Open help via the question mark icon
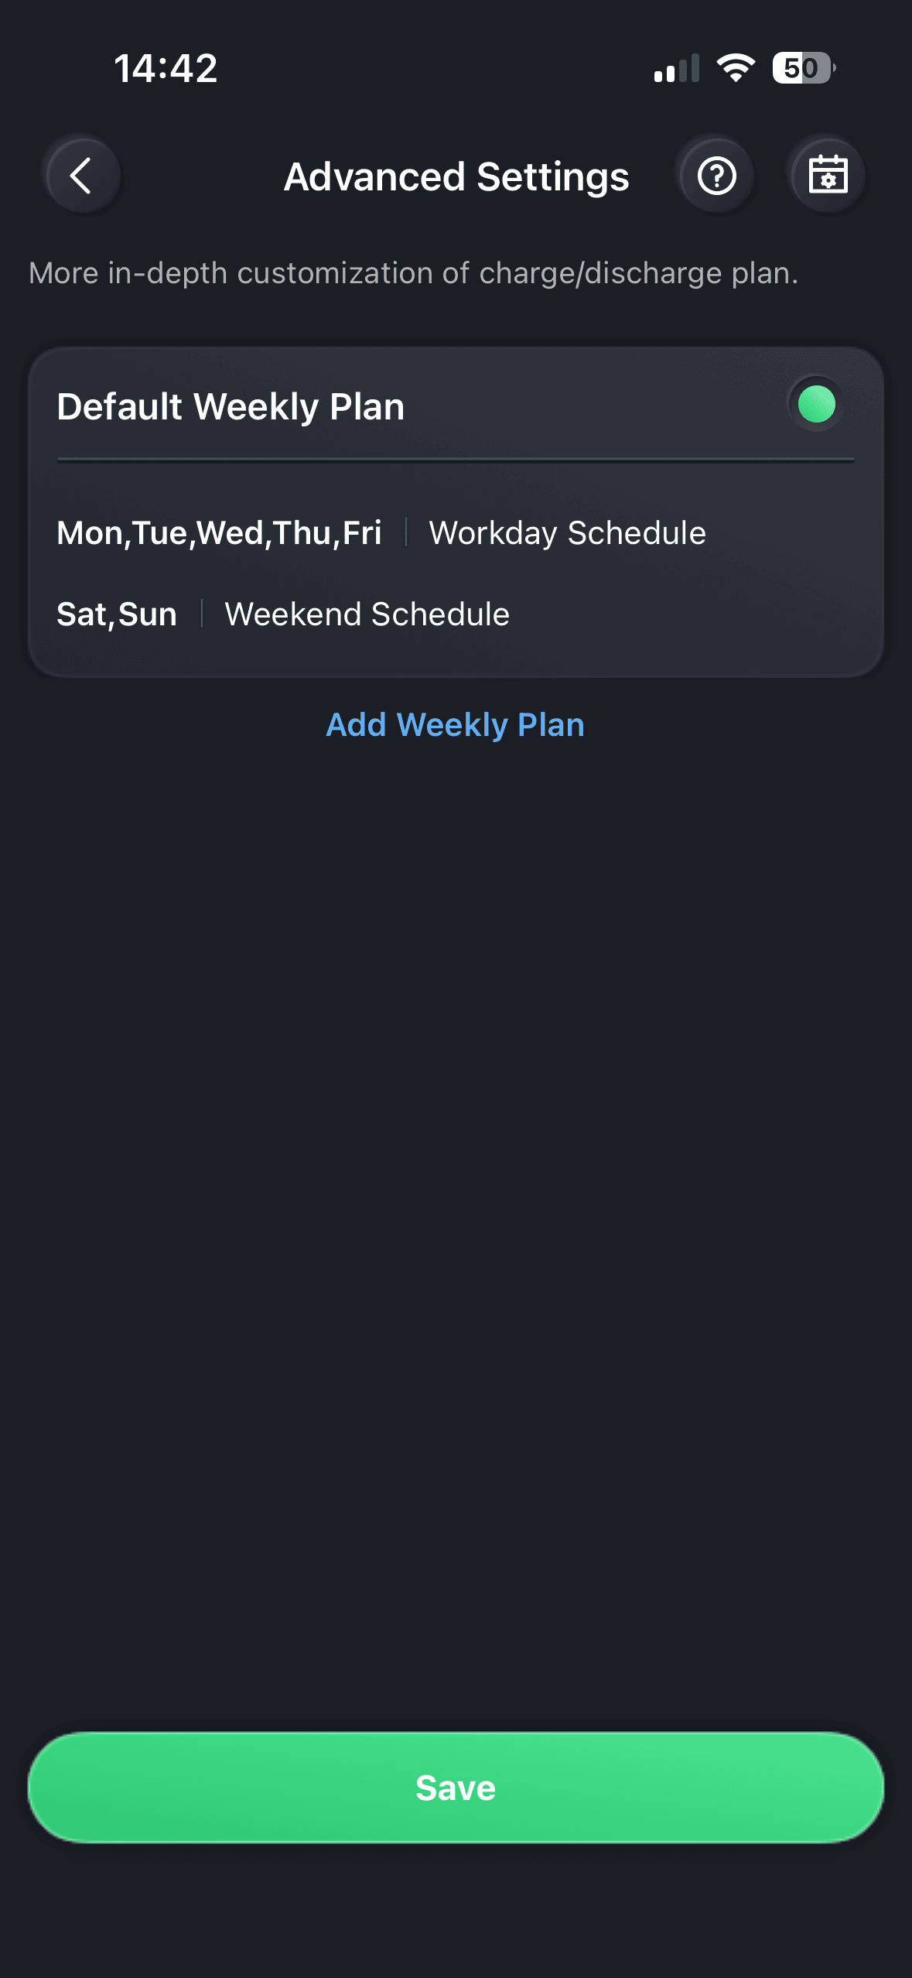The width and height of the screenshot is (912, 1978). coord(716,176)
